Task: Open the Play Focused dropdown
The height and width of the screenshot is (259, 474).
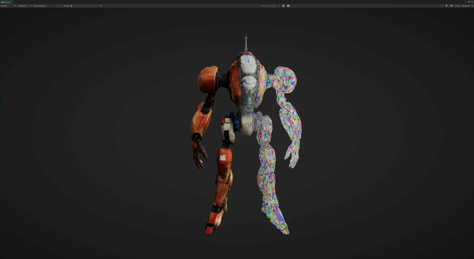Action: 271,6
